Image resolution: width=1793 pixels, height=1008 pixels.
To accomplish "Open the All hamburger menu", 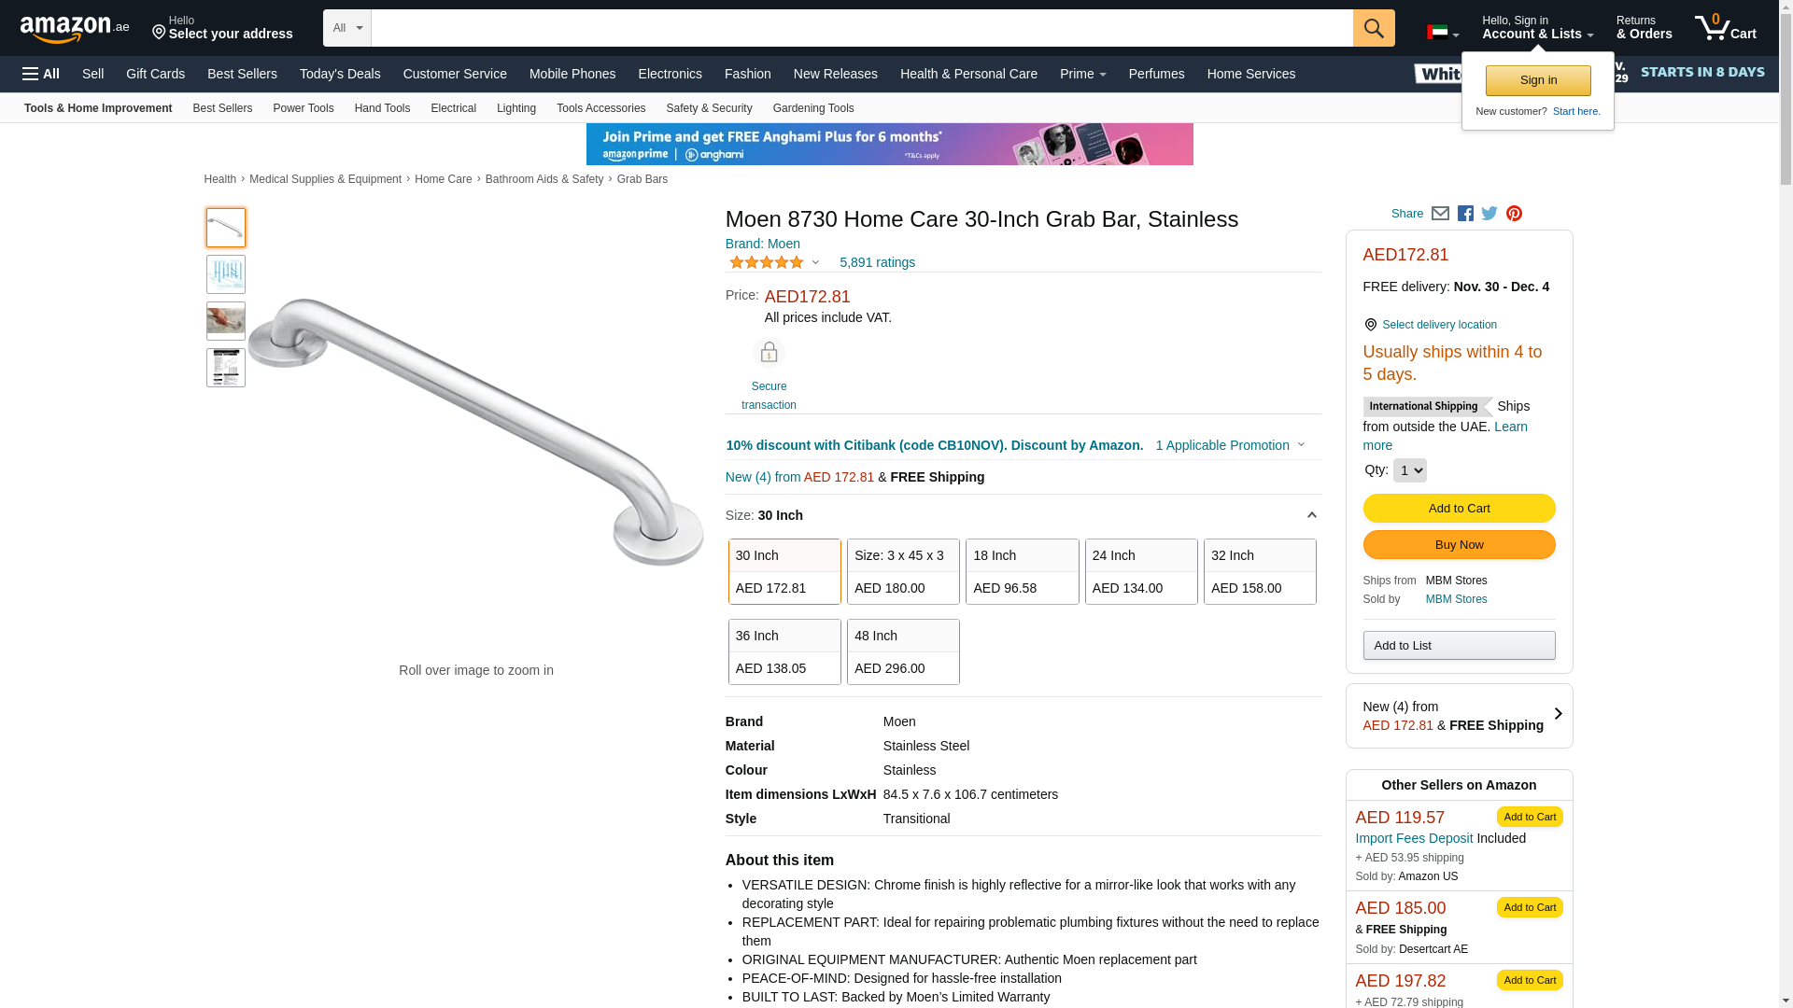I will point(41,74).
